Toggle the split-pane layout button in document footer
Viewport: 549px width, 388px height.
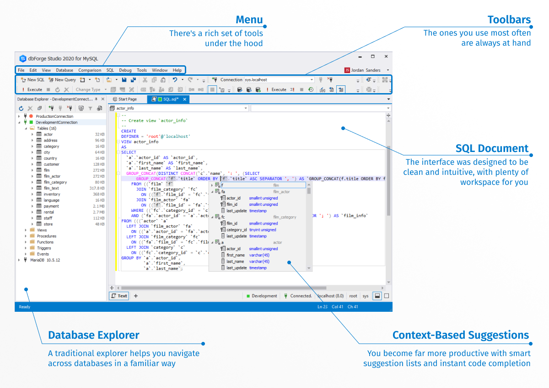coord(377,296)
